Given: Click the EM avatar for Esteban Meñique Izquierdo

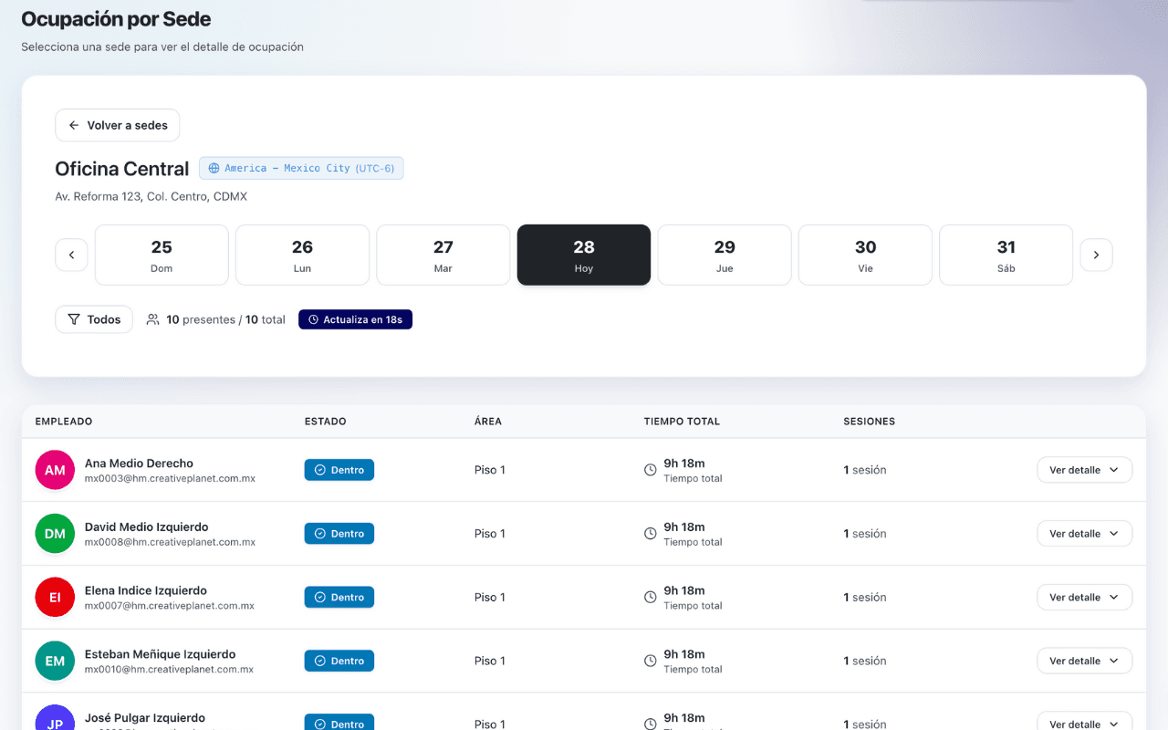Looking at the screenshot, I should [x=55, y=661].
